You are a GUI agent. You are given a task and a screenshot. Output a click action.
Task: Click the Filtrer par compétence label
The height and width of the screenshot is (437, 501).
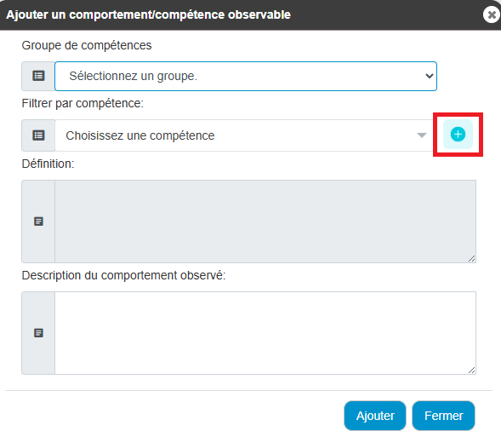tap(83, 103)
